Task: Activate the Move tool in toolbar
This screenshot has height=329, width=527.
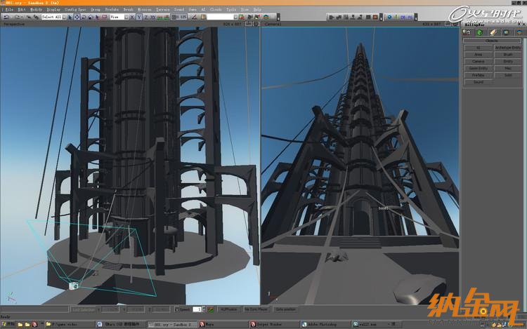Action: 79,16
